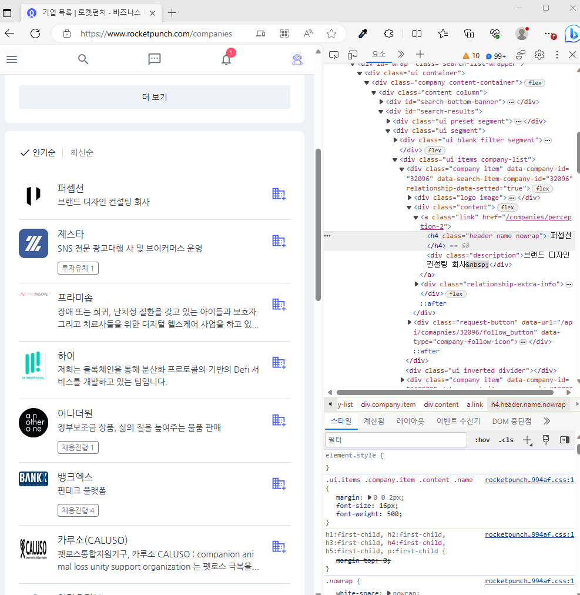Collapse the ui items company-list div
The image size is (580, 595).
coord(395,160)
